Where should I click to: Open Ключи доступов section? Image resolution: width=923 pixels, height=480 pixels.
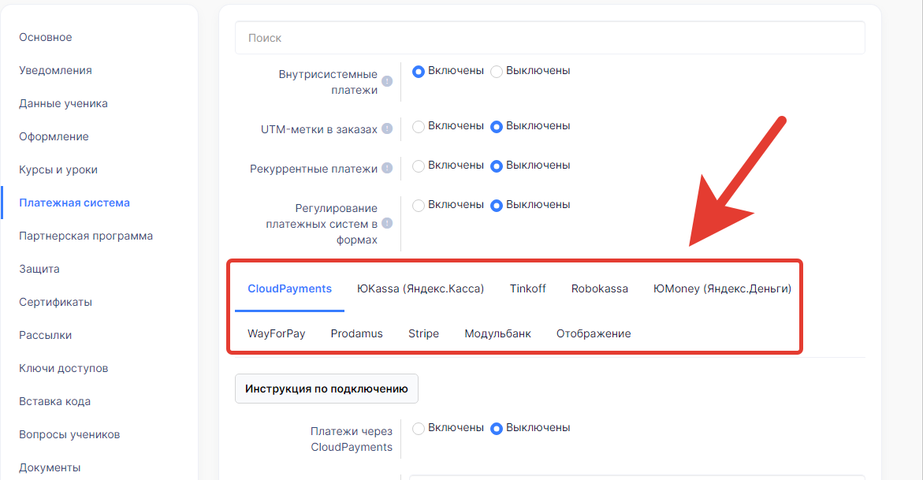[64, 368]
